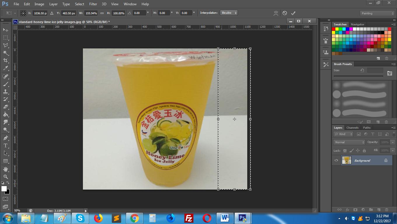
Task: Open Google Chrome from the taskbar
Action: click(134, 218)
